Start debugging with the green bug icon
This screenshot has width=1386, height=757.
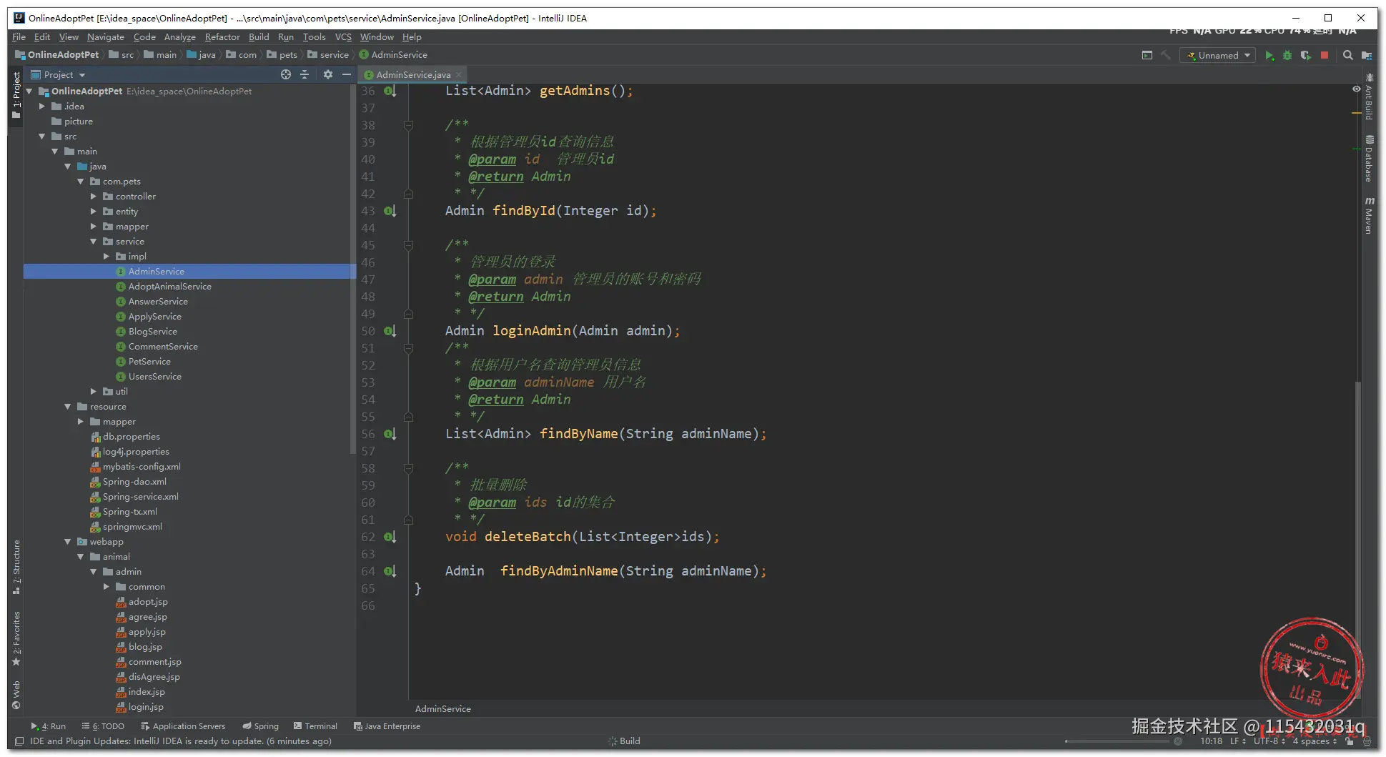pyautogui.click(x=1287, y=55)
